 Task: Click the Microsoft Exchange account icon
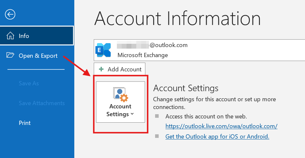click(103, 50)
